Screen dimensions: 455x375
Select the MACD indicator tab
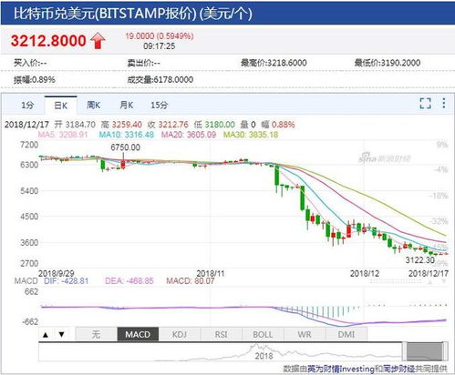pos(138,334)
